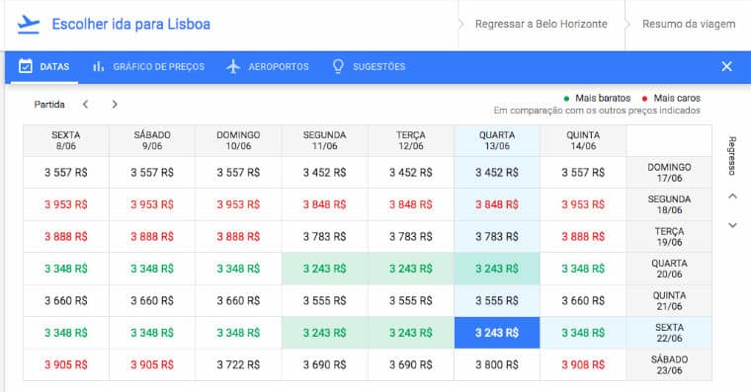Select the Quinta 14/06 departure column header
Viewport: 751px width, 392px height.
point(583,141)
